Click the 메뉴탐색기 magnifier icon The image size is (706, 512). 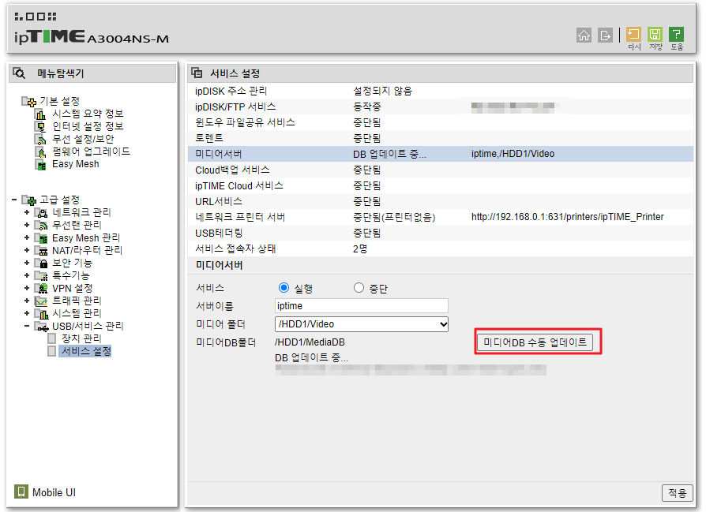tap(18, 72)
